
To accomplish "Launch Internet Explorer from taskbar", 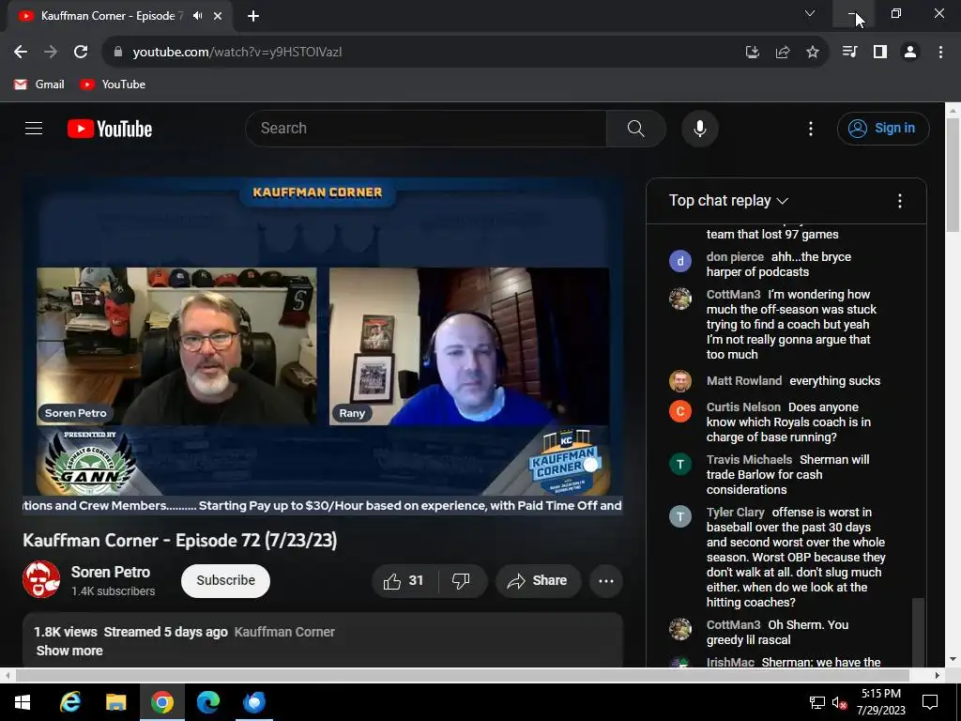I will 69,702.
